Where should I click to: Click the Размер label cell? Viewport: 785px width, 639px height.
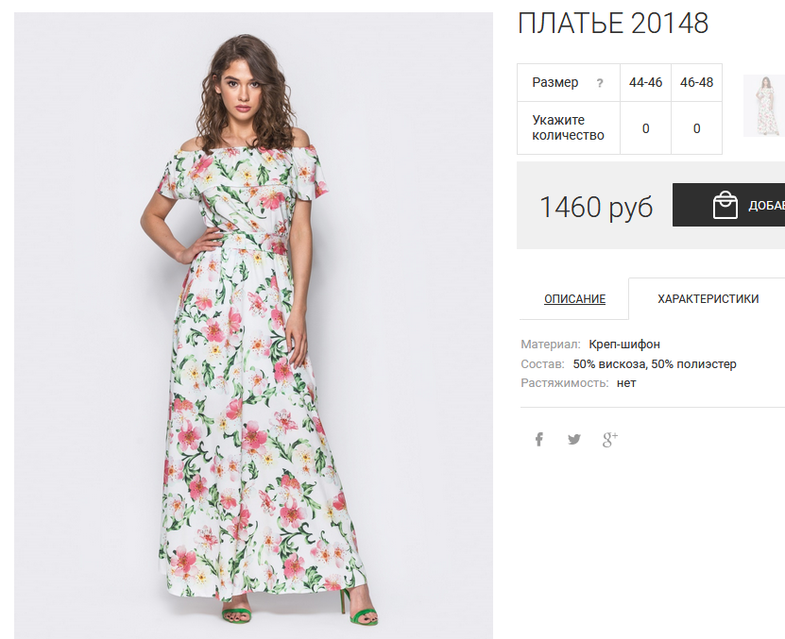click(569, 82)
